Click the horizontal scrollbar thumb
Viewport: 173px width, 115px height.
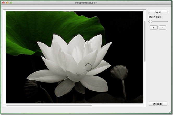click(x=49, y=106)
